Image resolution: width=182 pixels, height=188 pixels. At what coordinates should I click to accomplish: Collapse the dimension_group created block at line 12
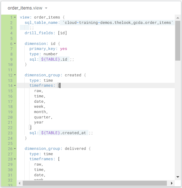click(15, 75)
